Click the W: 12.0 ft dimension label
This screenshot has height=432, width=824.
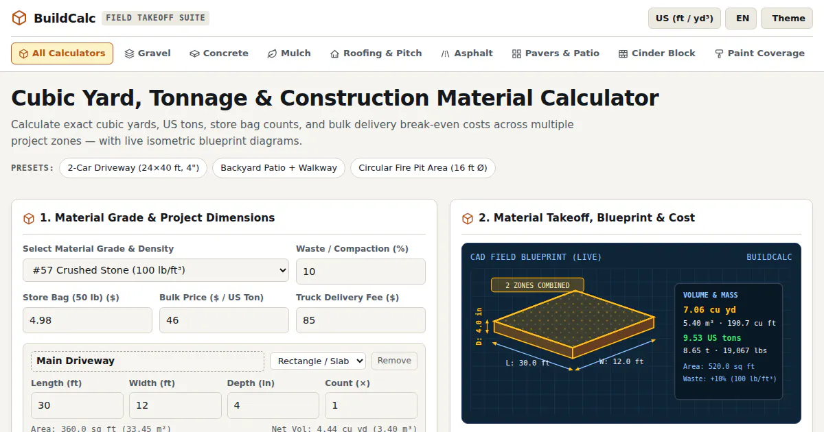click(621, 361)
